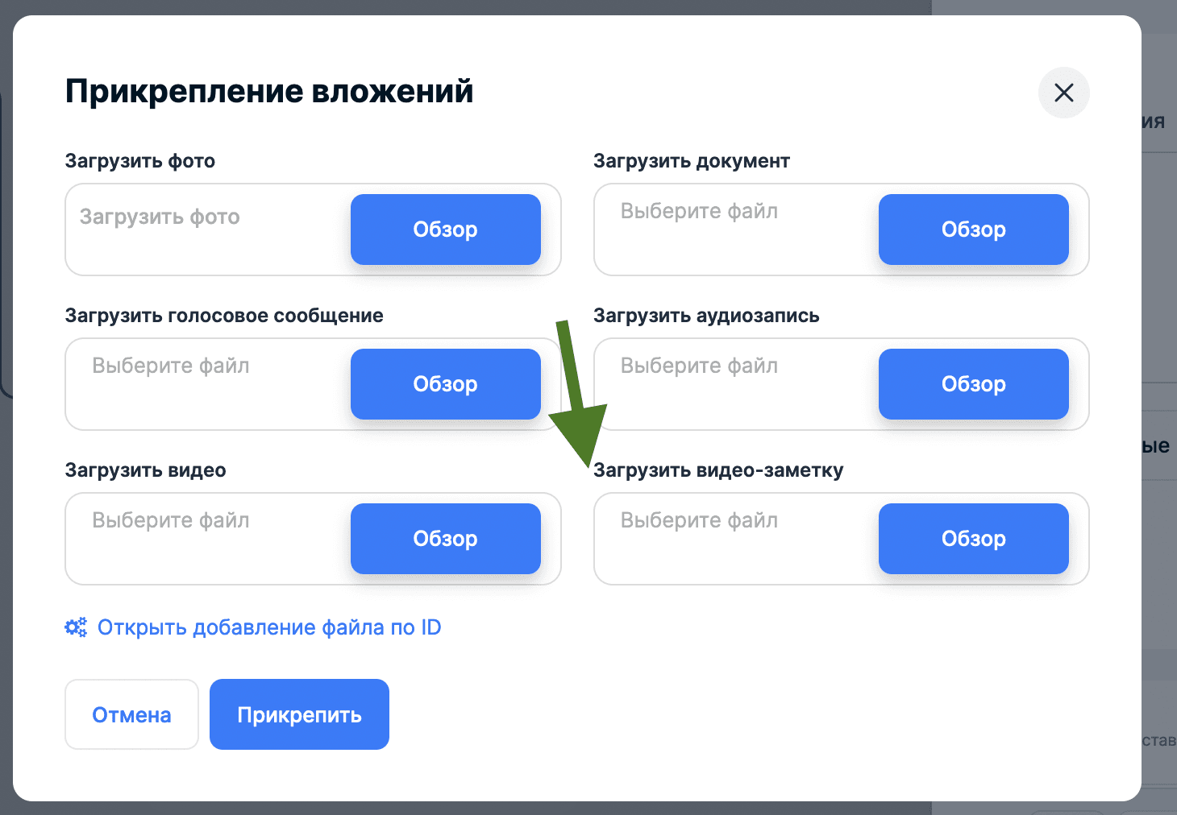
Task: Click Обзор under Загрузить видео
Action: click(x=445, y=539)
